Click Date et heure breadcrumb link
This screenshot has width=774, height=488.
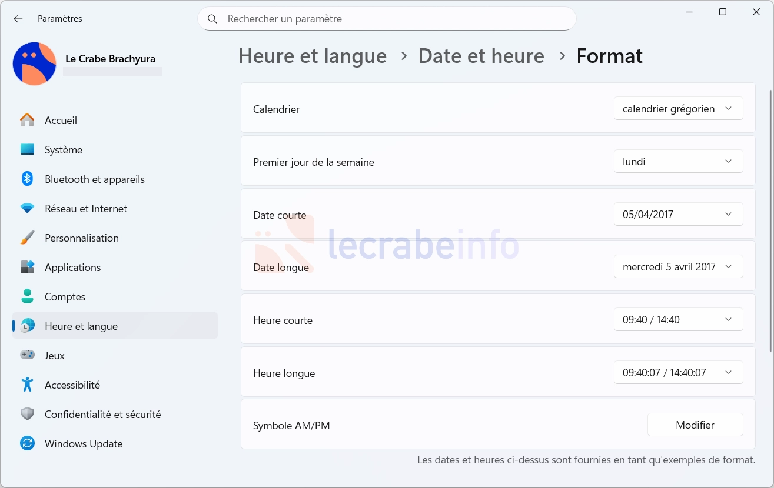click(481, 56)
